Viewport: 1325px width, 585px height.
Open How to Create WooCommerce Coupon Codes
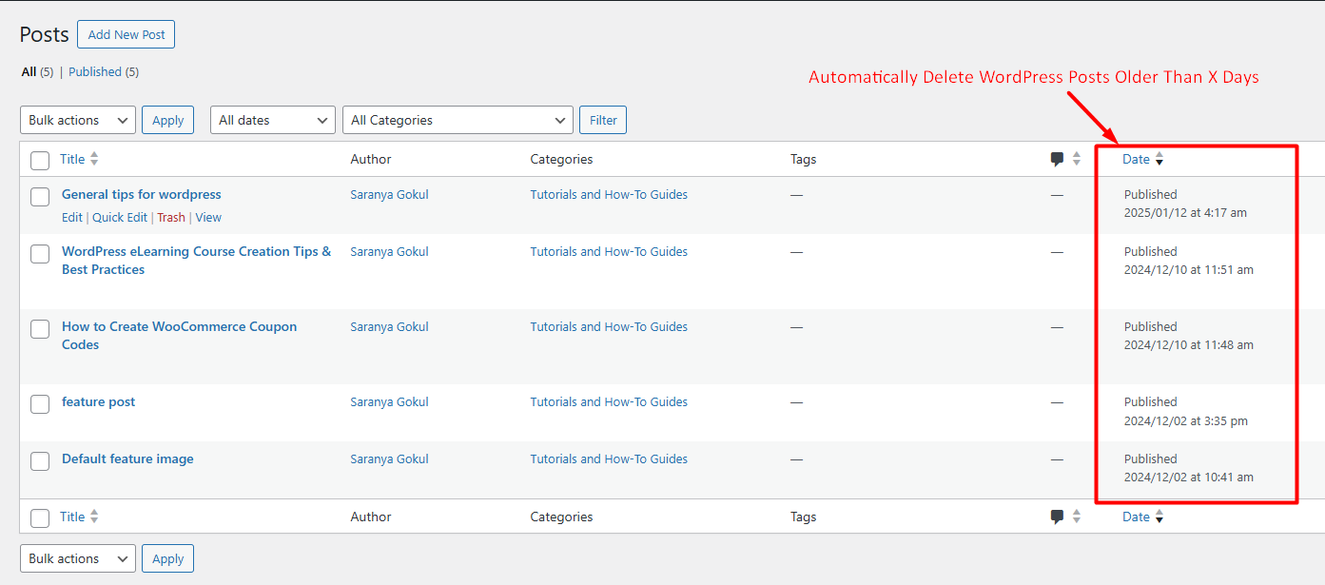(x=180, y=336)
